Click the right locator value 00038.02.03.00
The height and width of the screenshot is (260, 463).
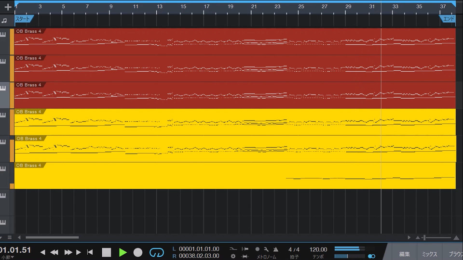tap(199, 256)
